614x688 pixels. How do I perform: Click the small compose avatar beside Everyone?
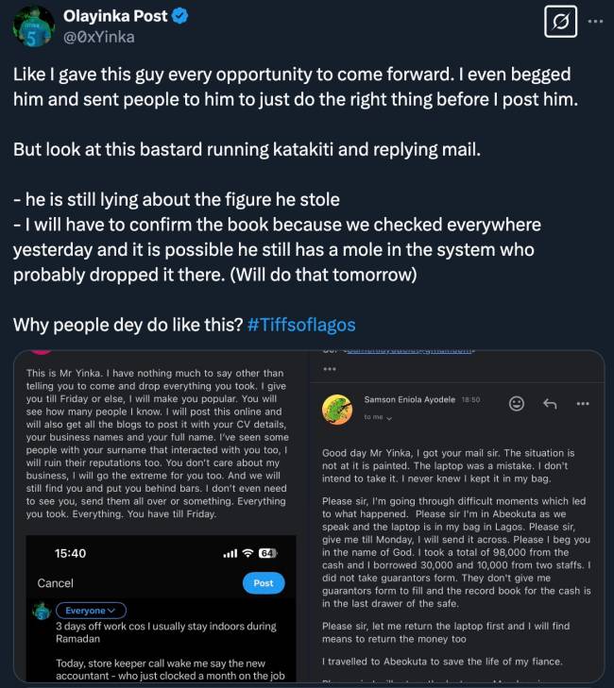42,612
